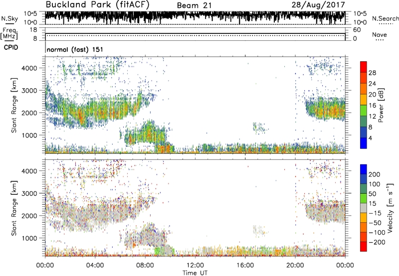Click the 'Buckland Park (fitACF)' title

pyautogui.click(x=97, y=5)
